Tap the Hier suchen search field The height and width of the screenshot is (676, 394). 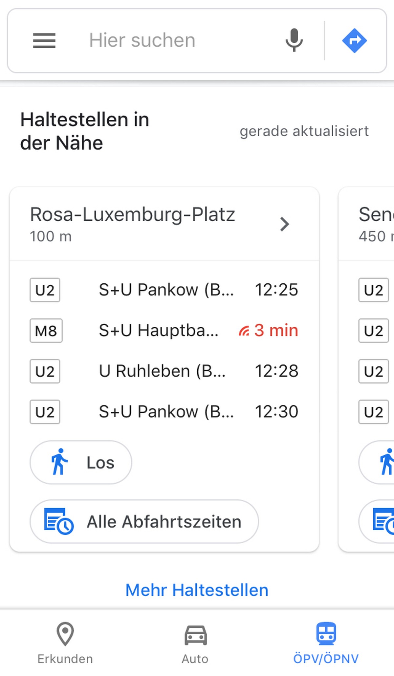[x=177, y=40]
